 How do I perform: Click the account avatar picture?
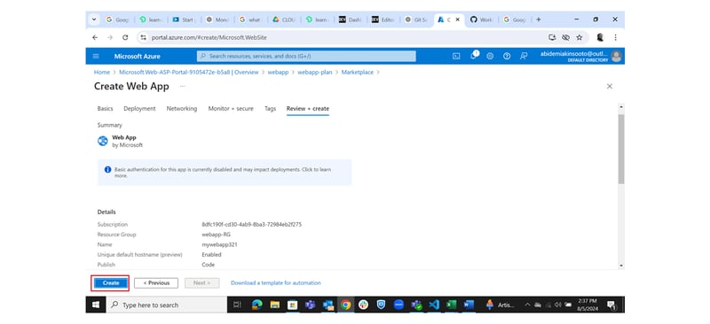point(616,56)
